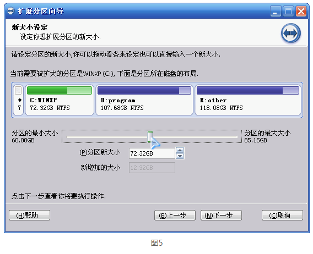Maximize the 扩展分区向导 window
Image resolution: width=313 pixels, height=254 pixels.
288,11
